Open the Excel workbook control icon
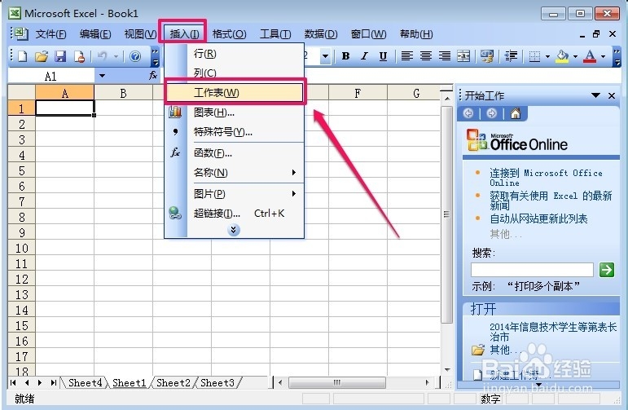Viewport: 628px width, 410px height. click(x=20, y=33)
